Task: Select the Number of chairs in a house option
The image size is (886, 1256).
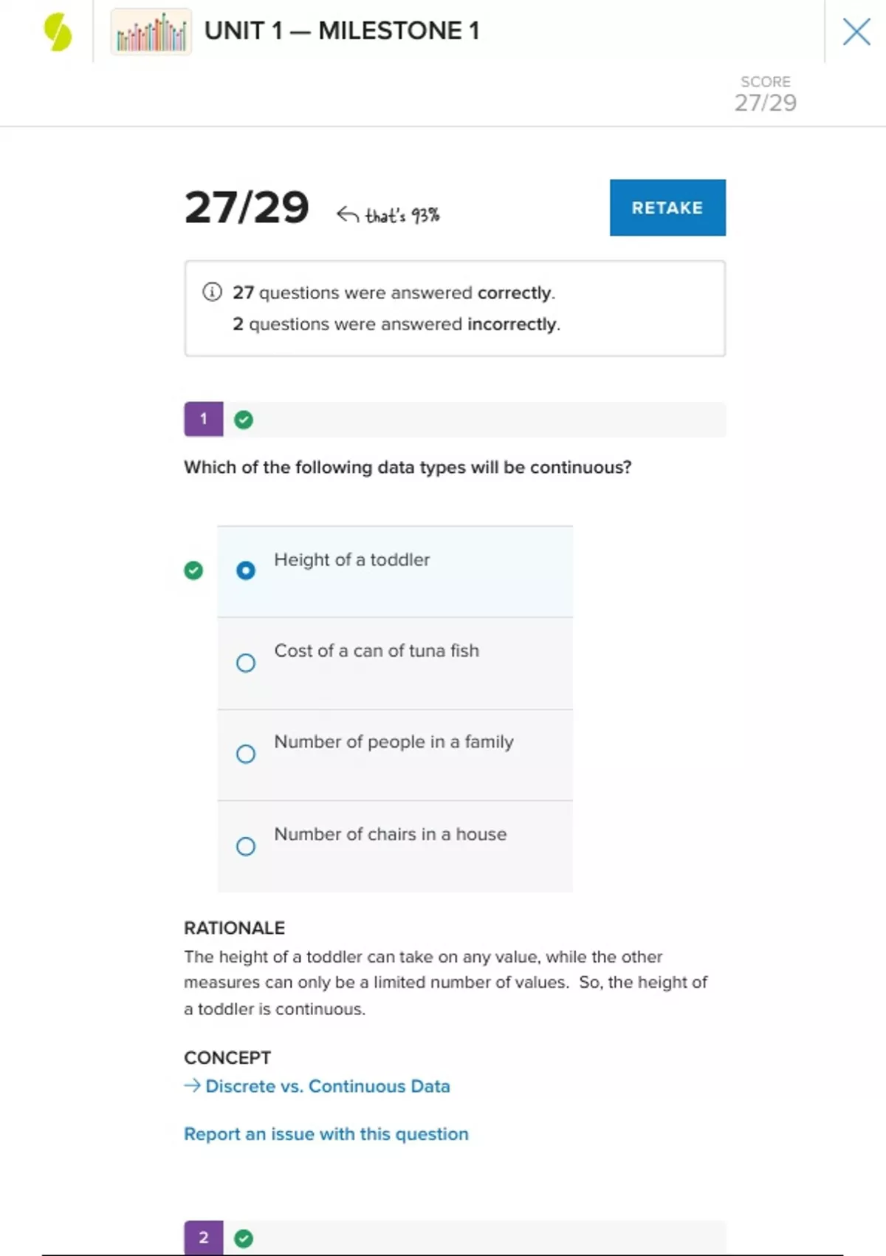Action: point(246,846)
